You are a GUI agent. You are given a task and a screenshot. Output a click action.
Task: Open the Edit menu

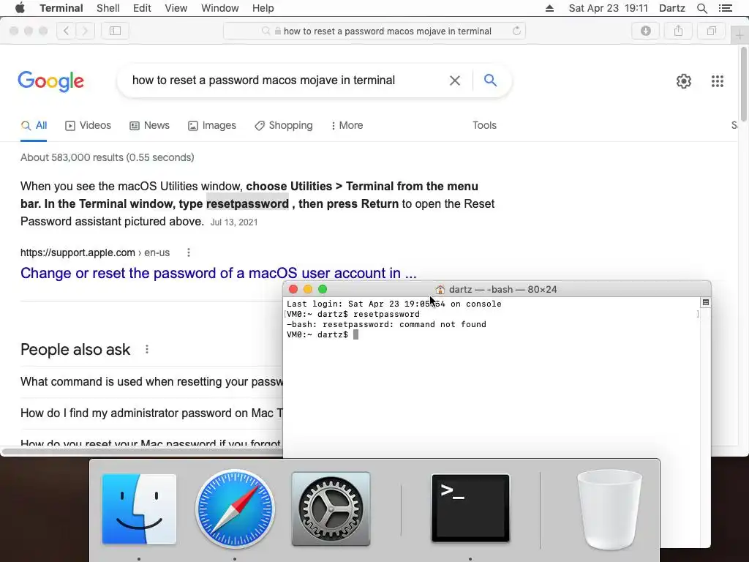[x=142, y=8]
